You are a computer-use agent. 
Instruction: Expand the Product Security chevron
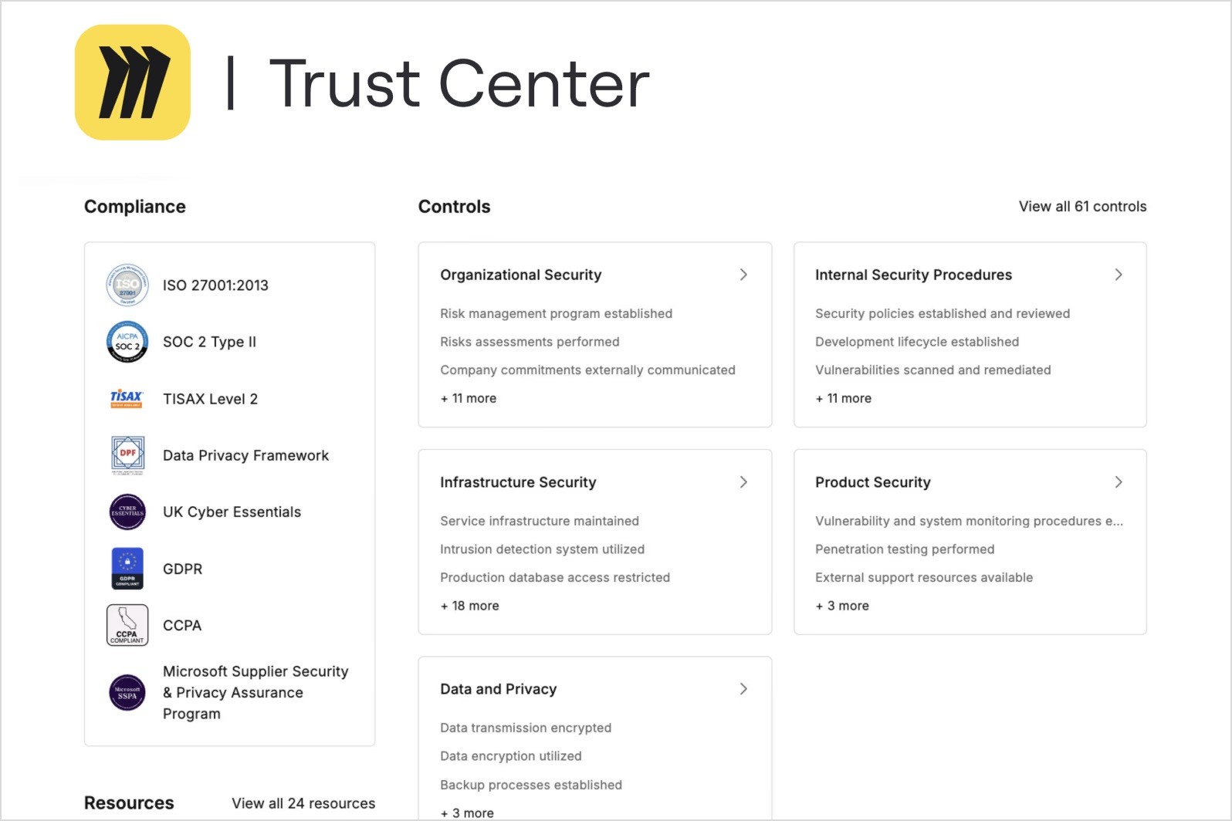pyautogui.click(x=1119, y=482)
